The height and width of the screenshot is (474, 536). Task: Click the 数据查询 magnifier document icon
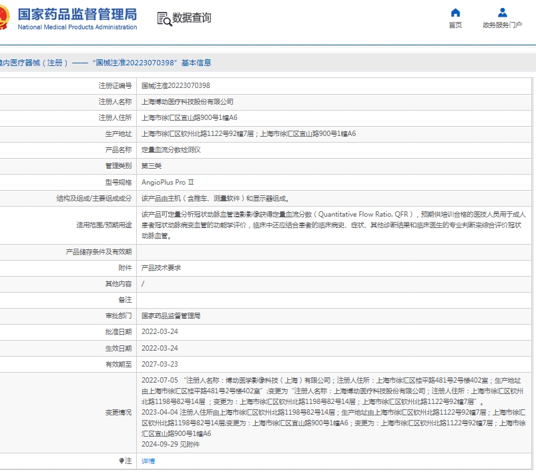point(164,19)
